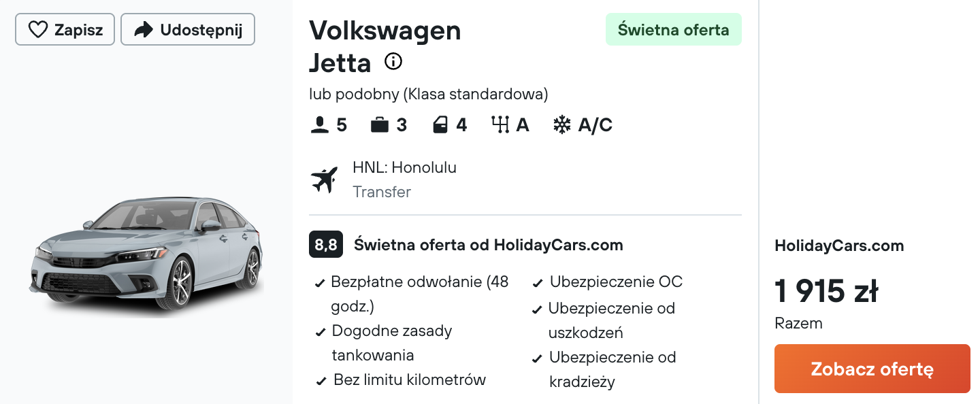
Task: Click the car door icon
Action: click(440, 125)
